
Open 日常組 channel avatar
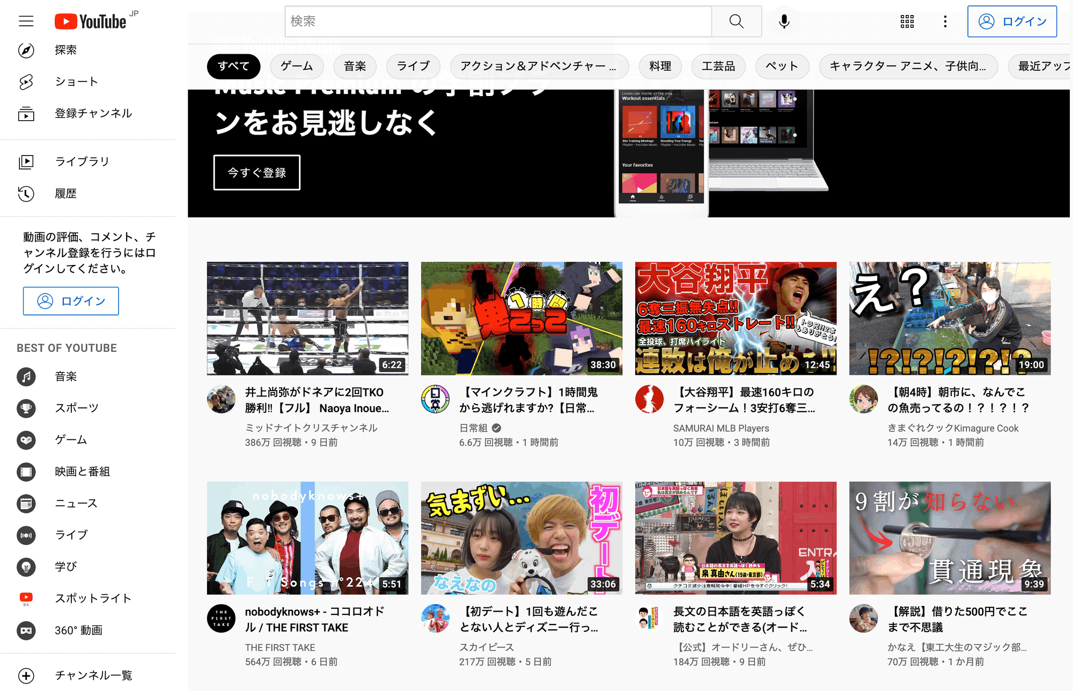pos(435,399)
